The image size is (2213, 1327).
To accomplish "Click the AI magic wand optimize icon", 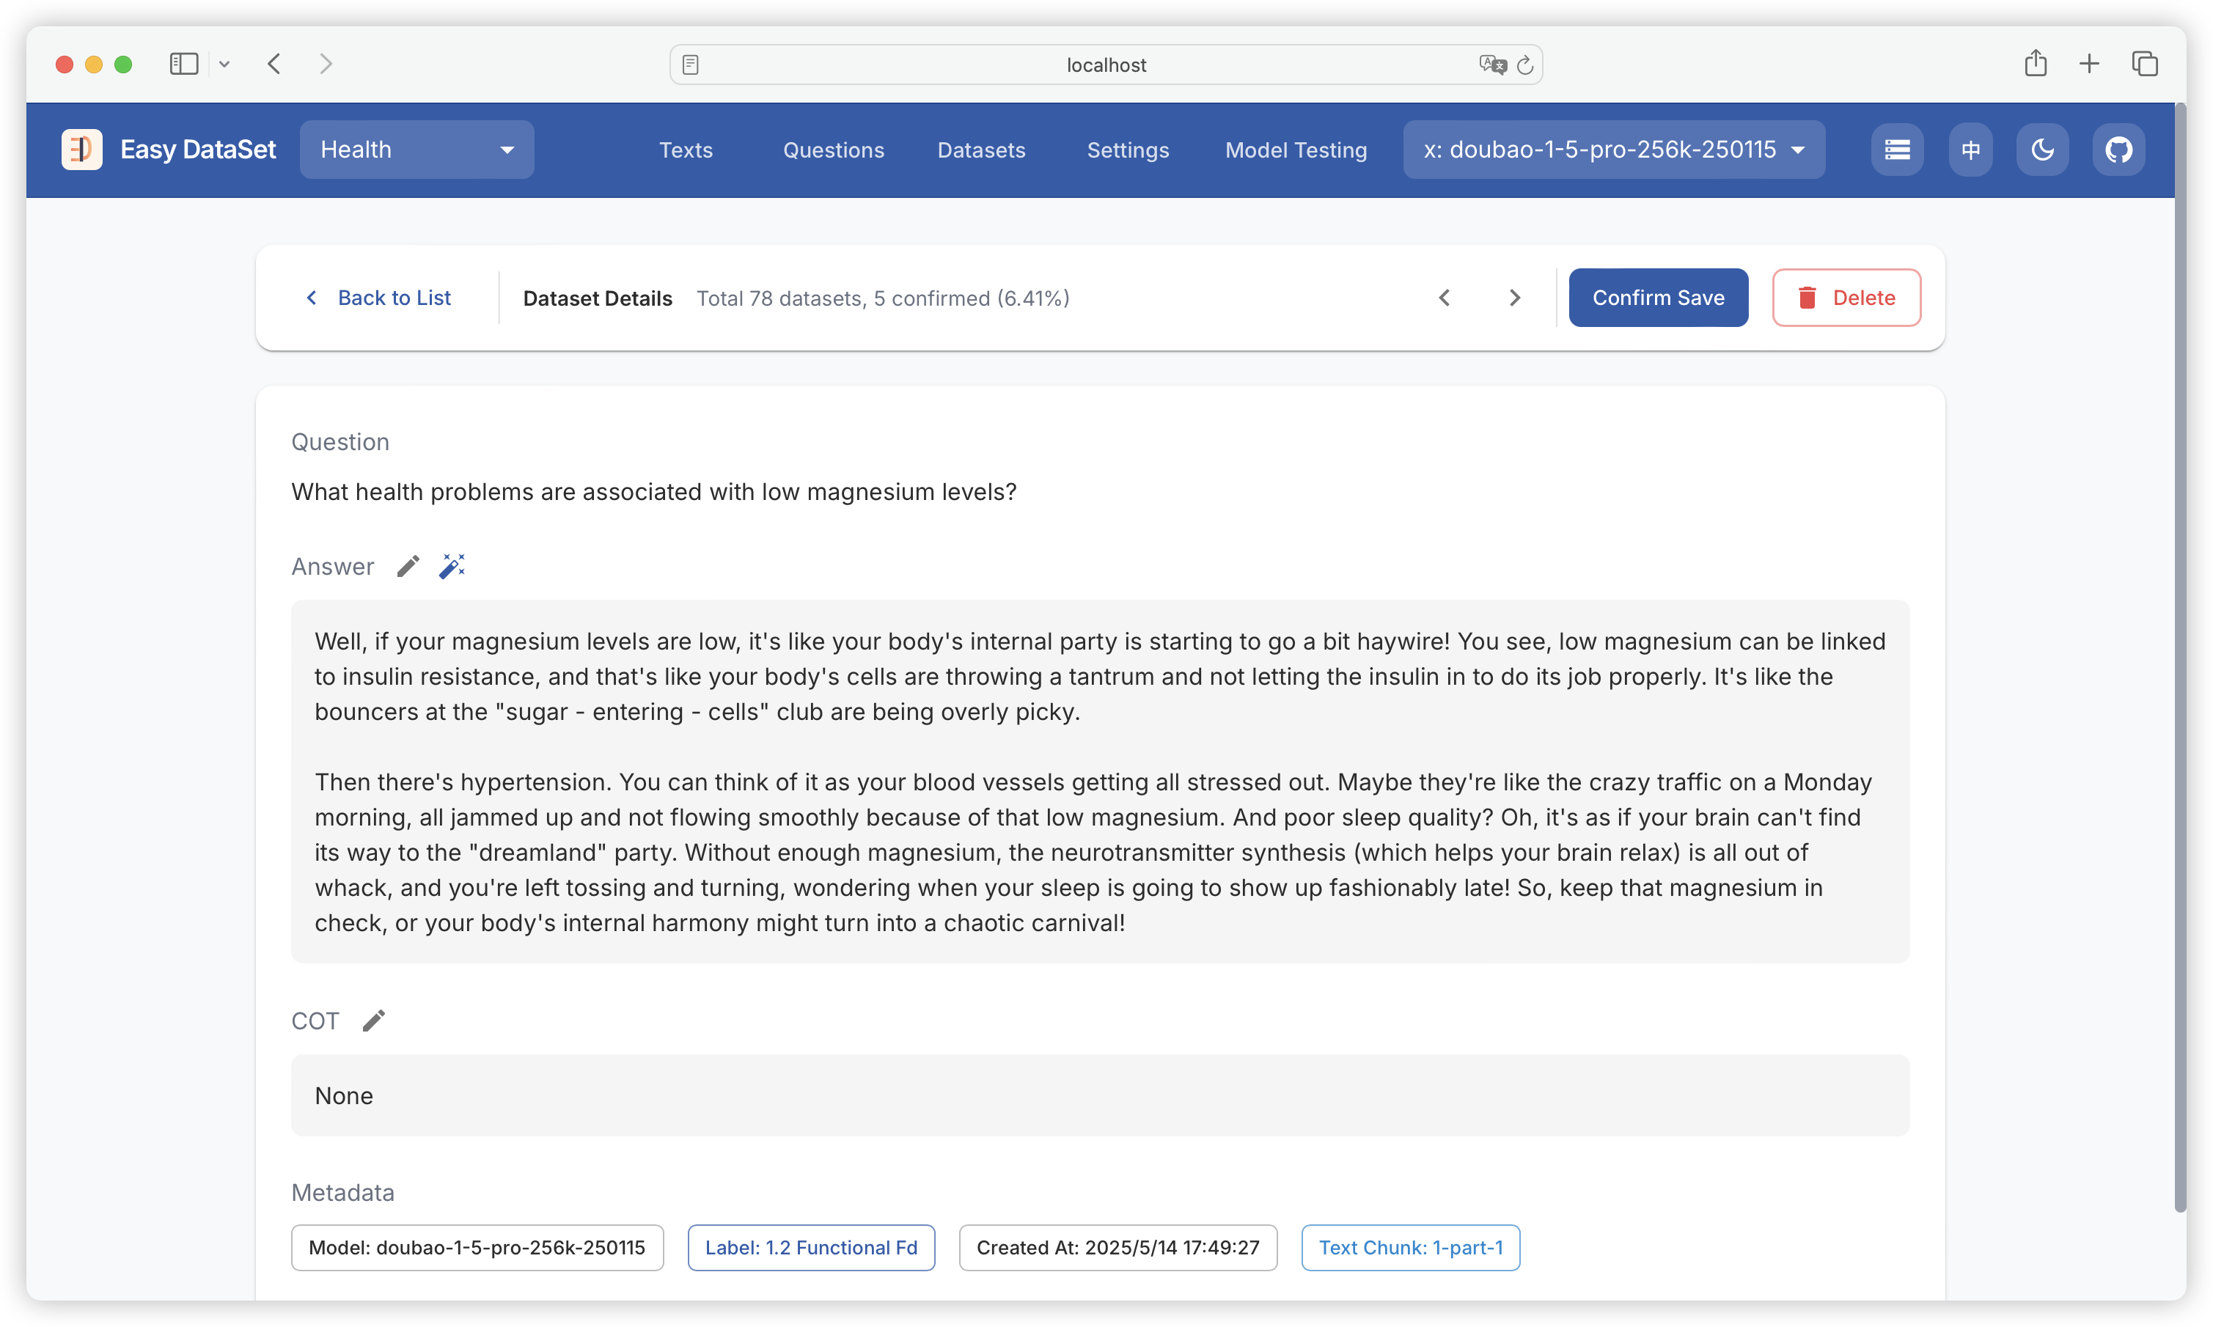I will click(x=452, y=566).
